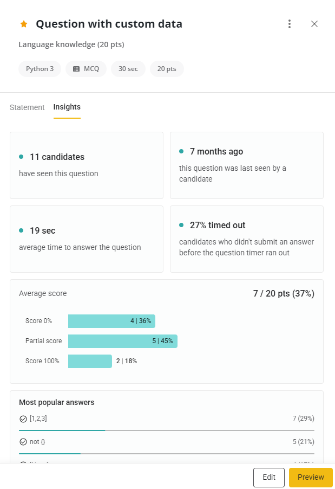This screenshot has height=489, width=335.
Task: Click the checkmark icon next to 'not {}' answer
Action: 22,442
